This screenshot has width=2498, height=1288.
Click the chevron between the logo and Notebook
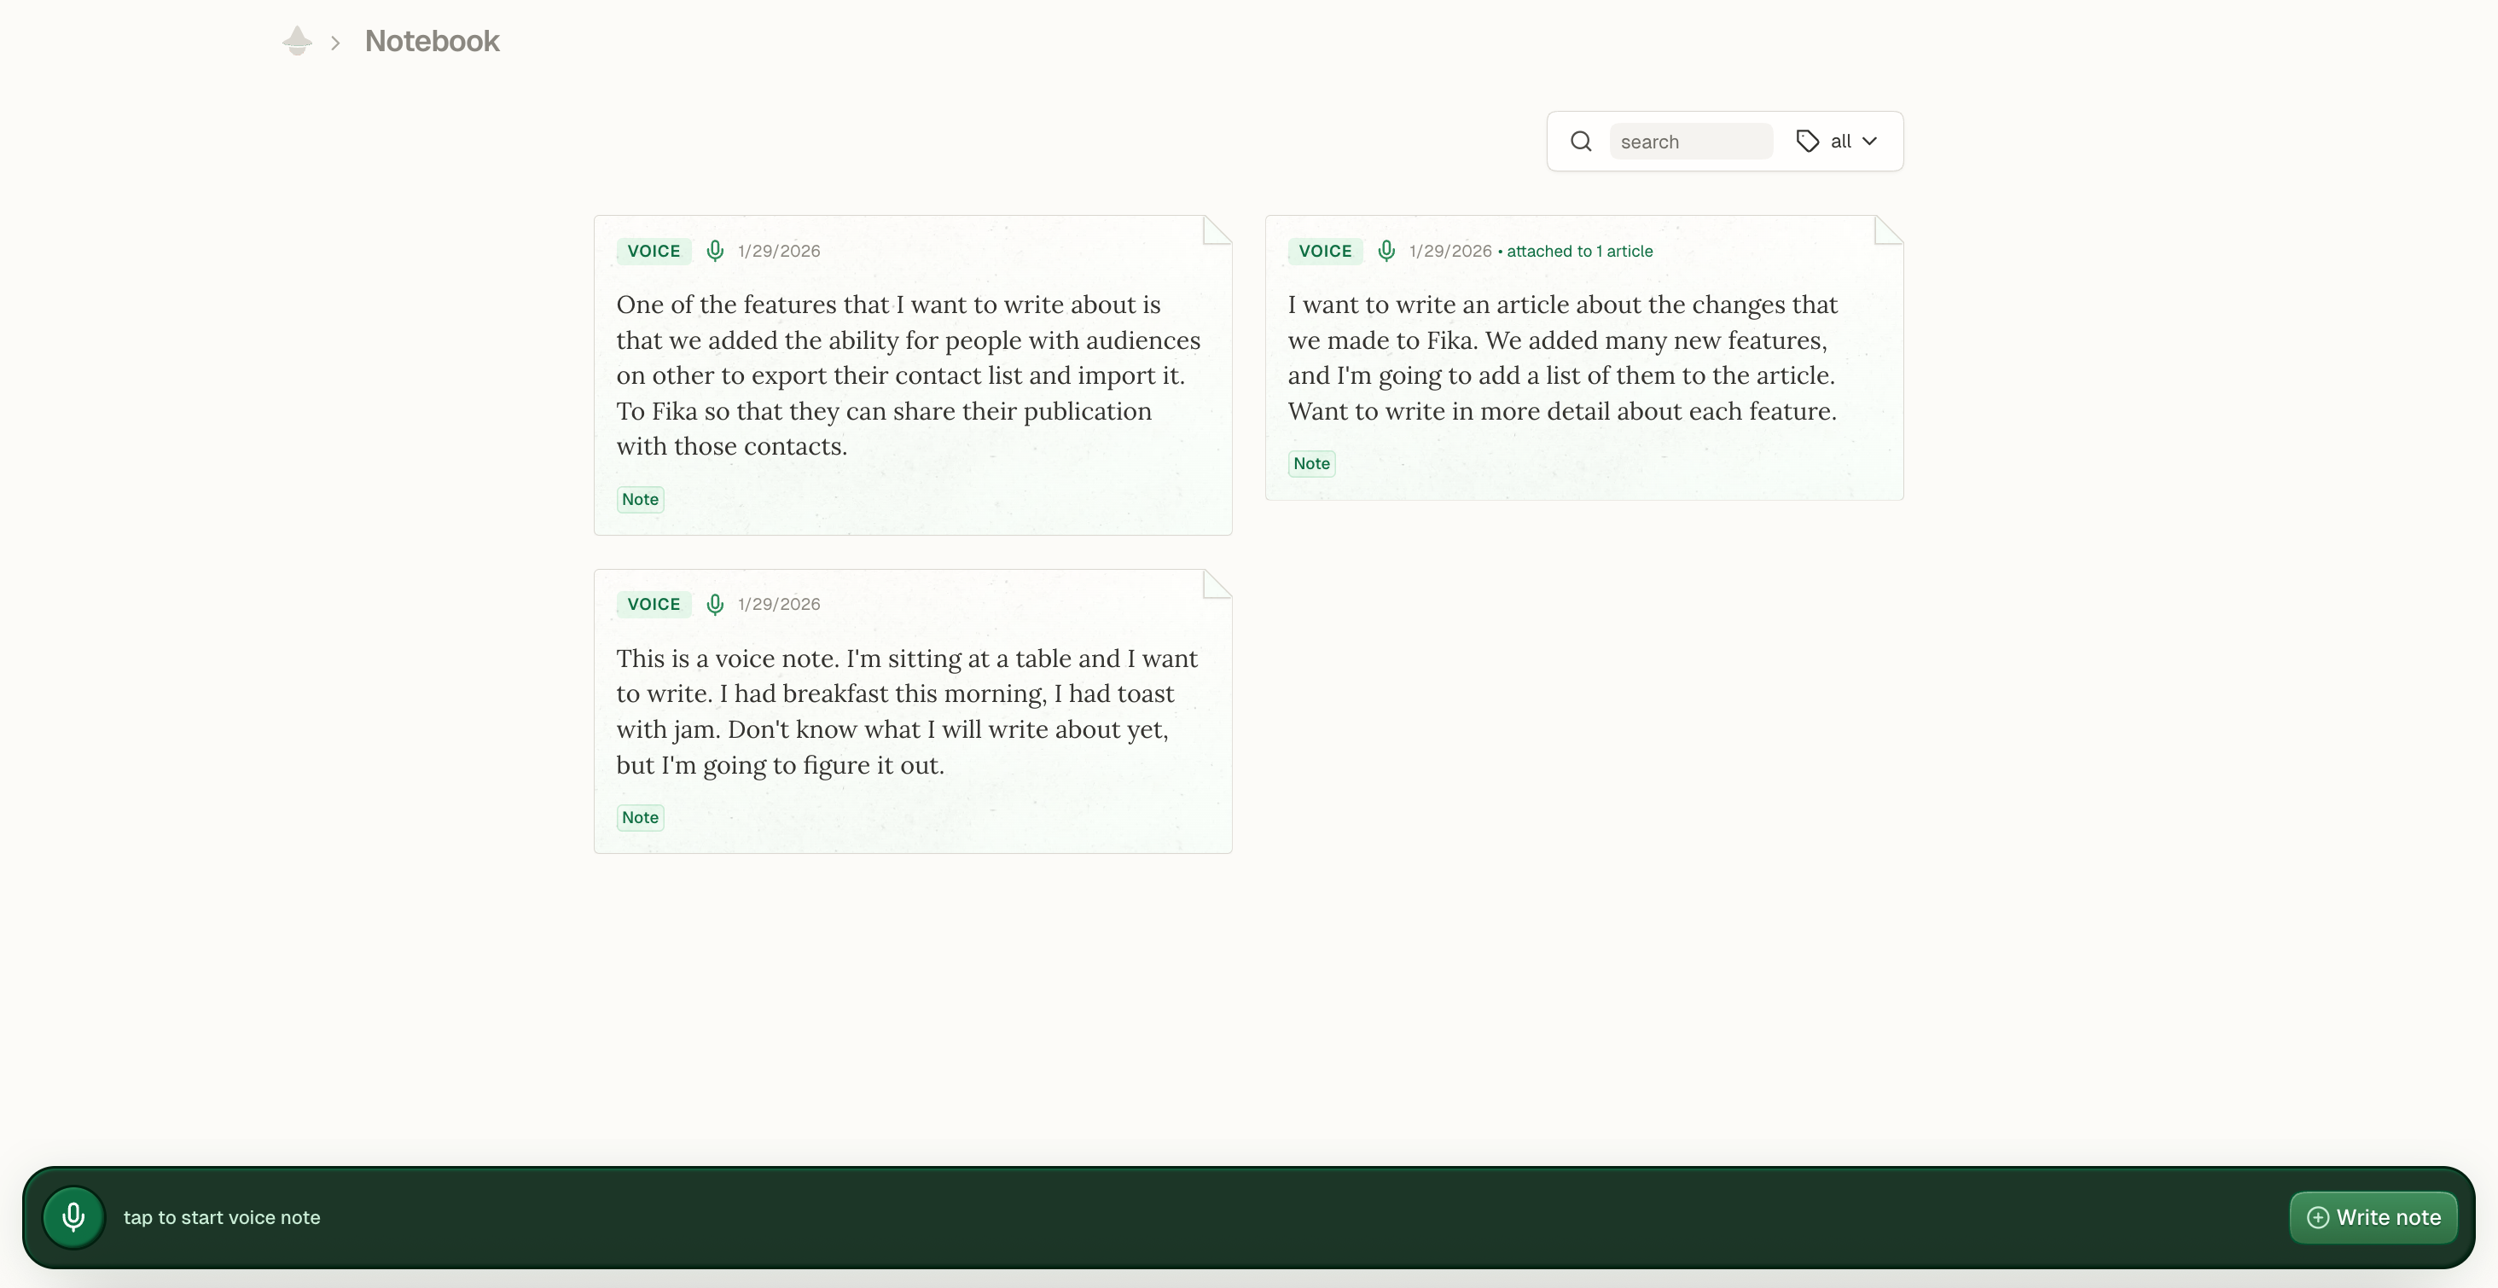334,42
